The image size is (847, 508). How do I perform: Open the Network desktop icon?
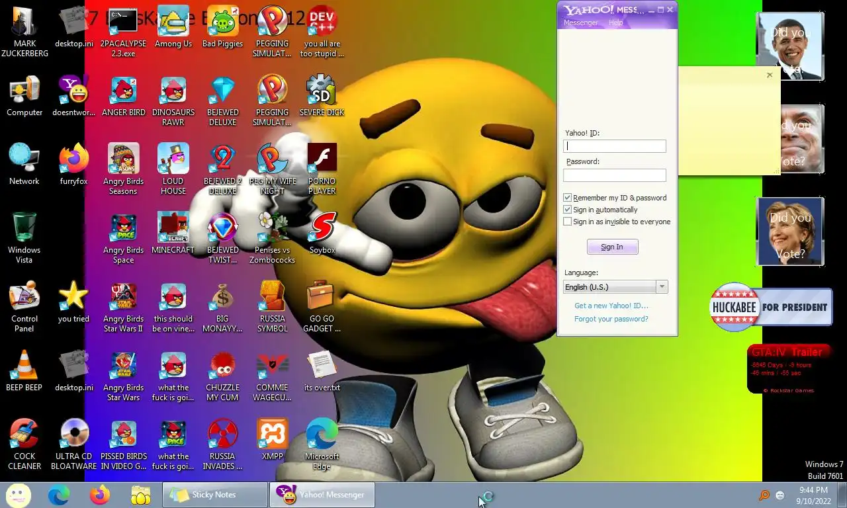click(24, 159)
